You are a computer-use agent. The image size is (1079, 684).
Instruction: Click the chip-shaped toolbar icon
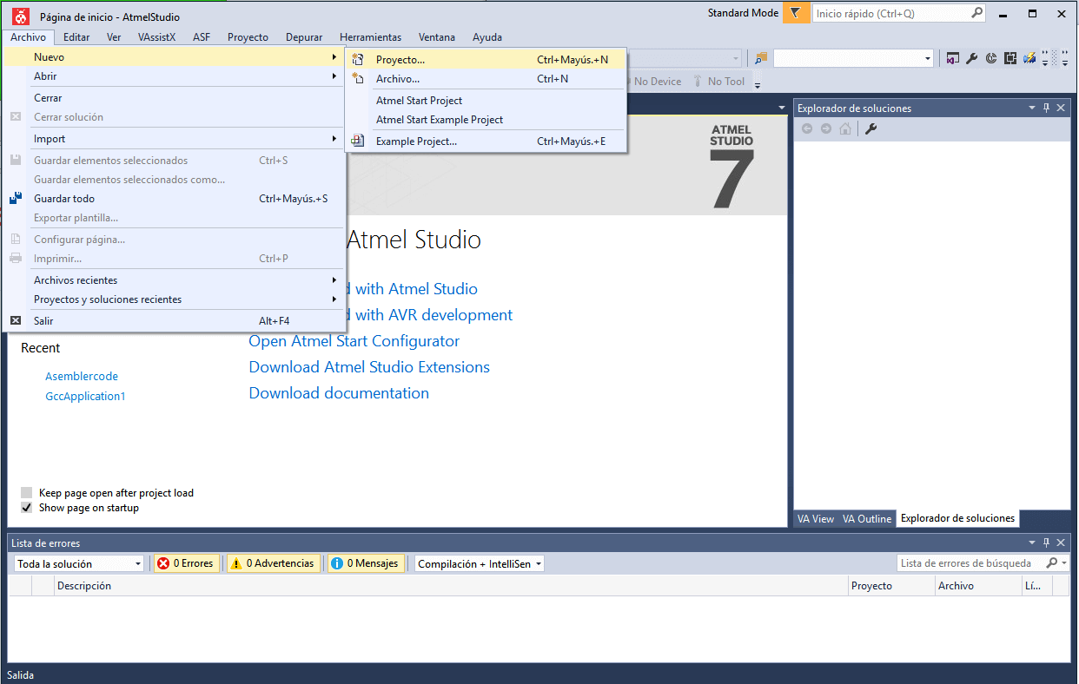1010,58
